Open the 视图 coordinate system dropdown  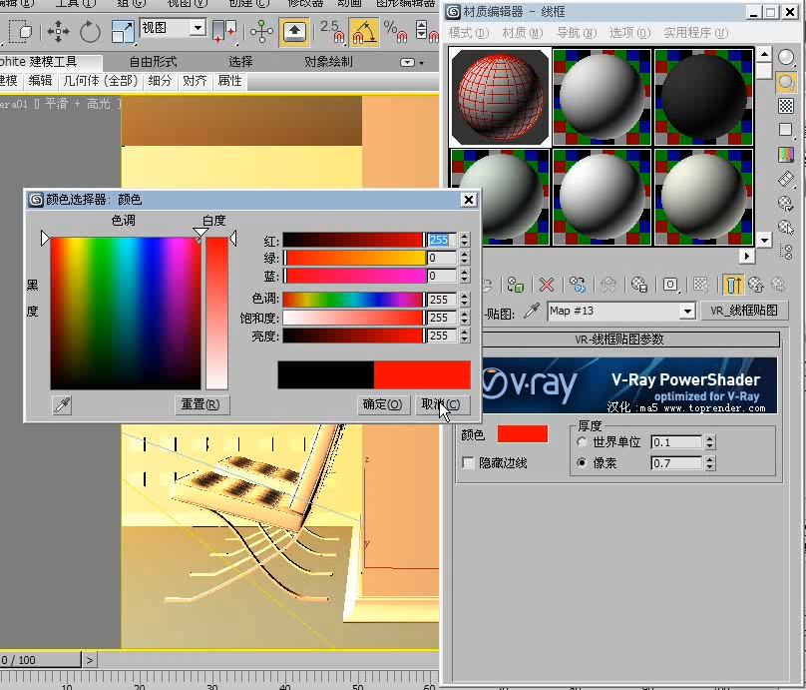198,28
